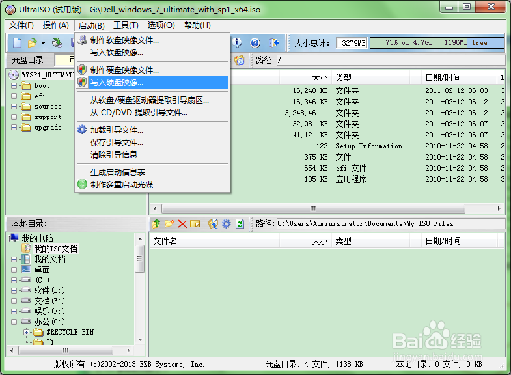The height and width of the screenshot is (375, 511).
Task: Click the 73% of 4.7GB capacity bar
Action: pyautogui.click(x=437, y=43)
